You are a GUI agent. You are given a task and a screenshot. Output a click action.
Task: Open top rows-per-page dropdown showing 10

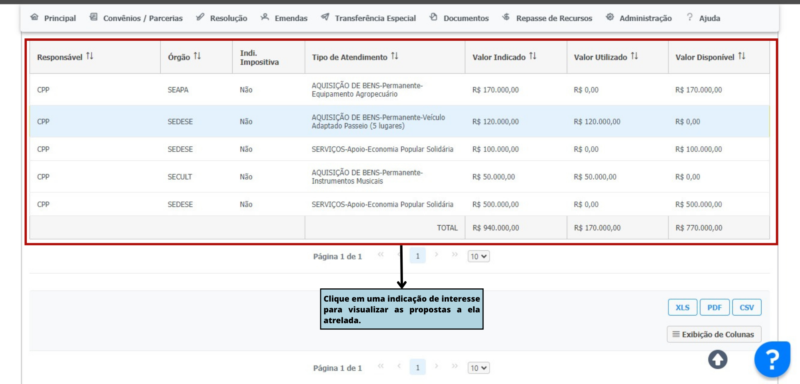tap(478, 256)
